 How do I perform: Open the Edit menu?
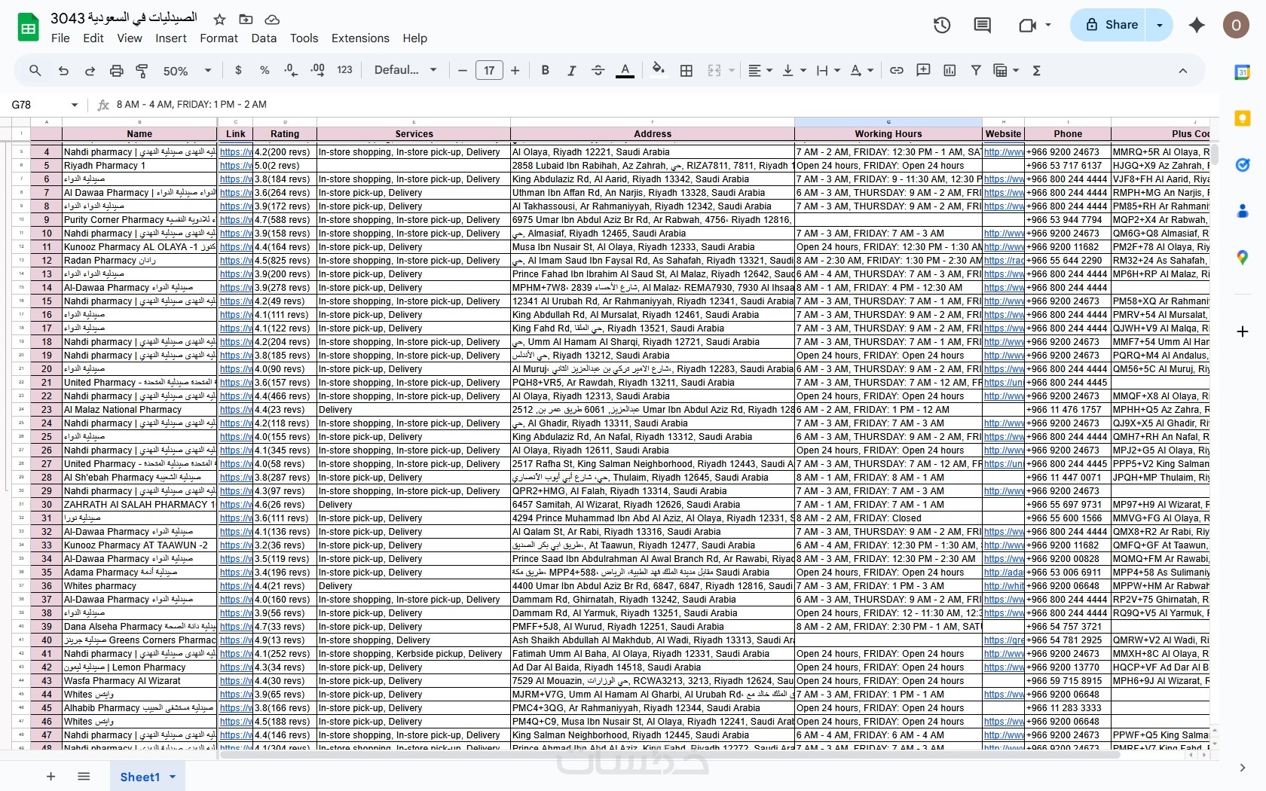tap(93, 38)
